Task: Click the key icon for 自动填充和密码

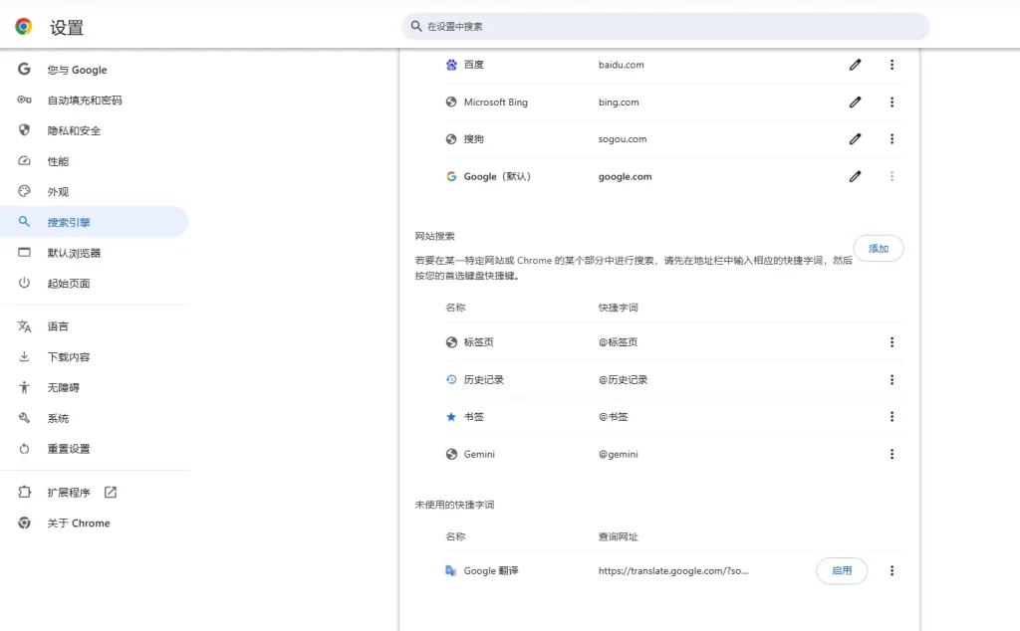Action: pos(24,100)
